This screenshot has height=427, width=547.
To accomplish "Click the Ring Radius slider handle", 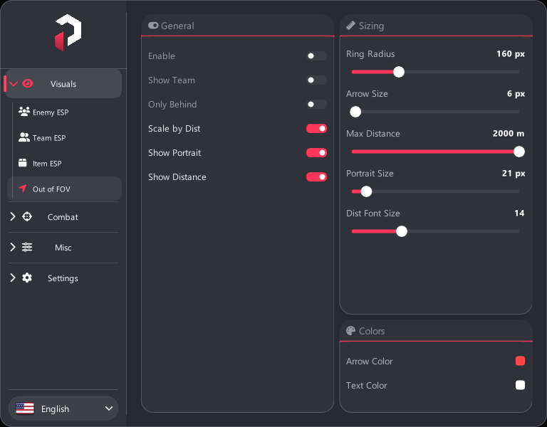I will [399, 72].
